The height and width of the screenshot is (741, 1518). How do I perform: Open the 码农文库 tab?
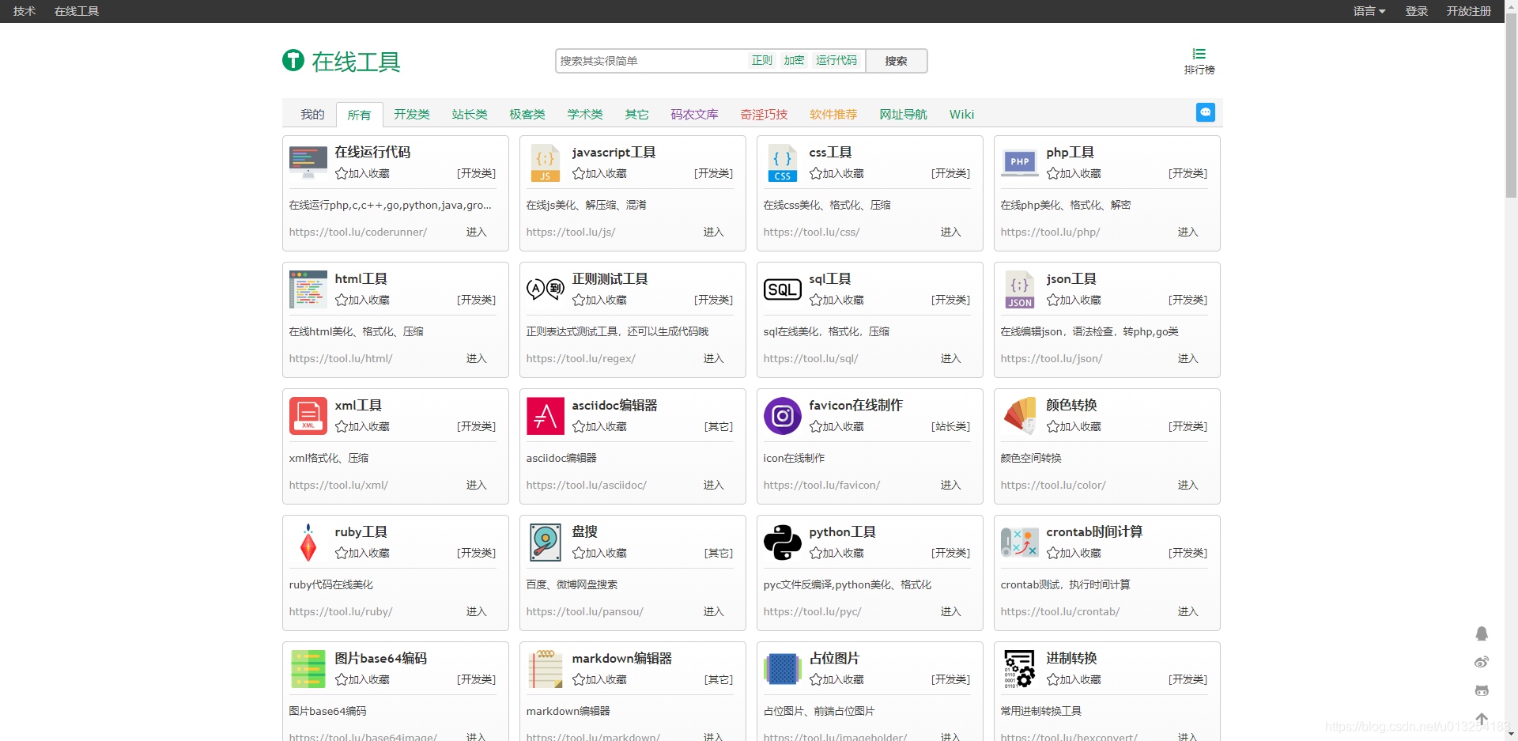[x=694, y=115]
